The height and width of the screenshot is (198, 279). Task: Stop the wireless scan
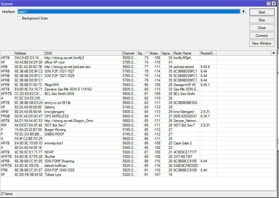click(262, 20)
